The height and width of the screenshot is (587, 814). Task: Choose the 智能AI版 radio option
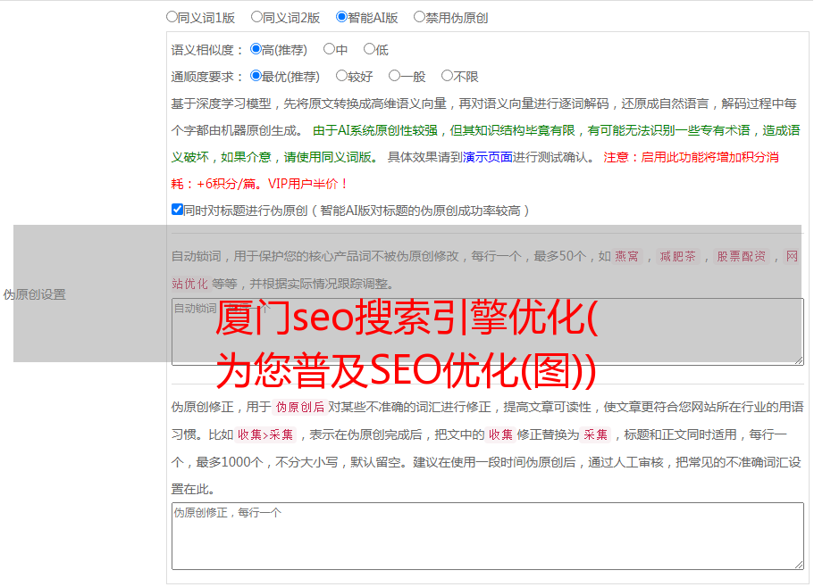341,17
